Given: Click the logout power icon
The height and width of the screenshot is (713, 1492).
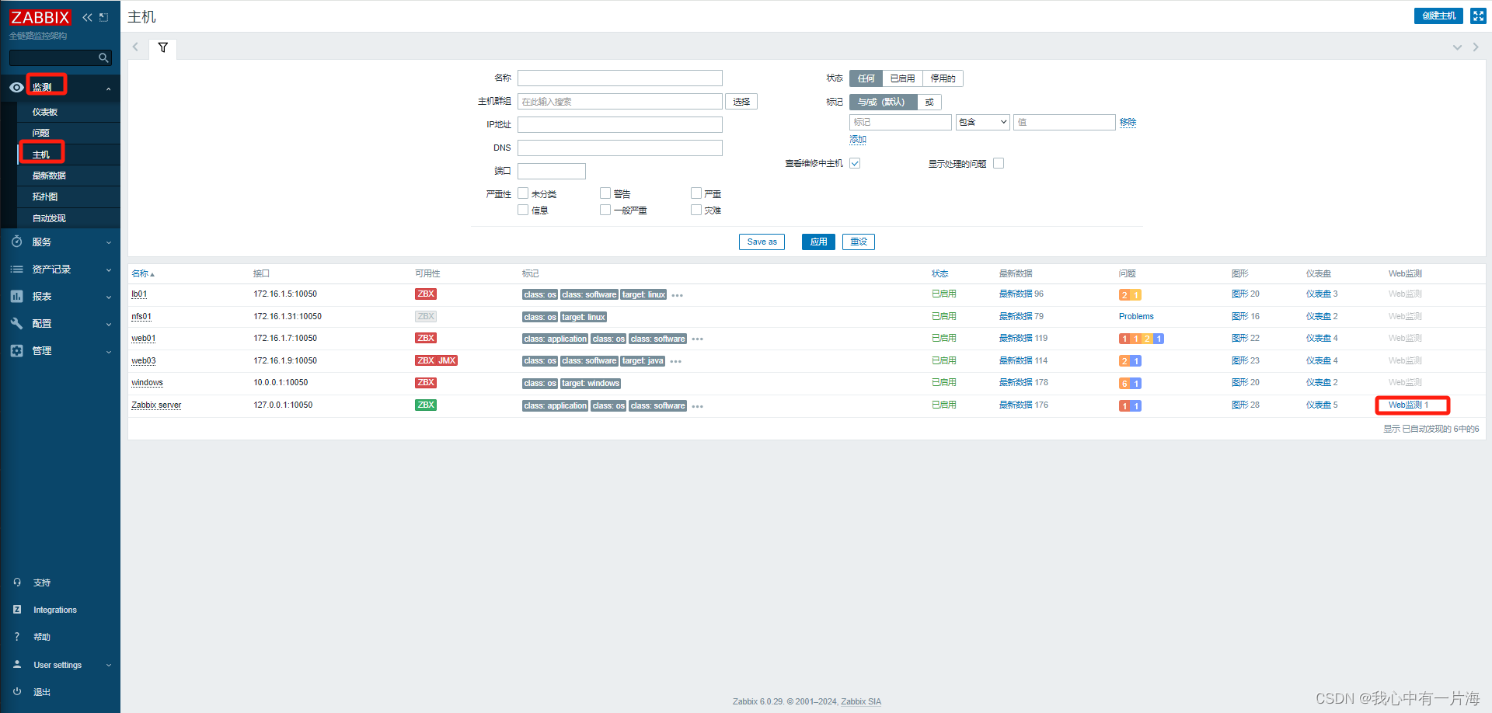Looking at the screenshot, I should [x=17, y=691].
